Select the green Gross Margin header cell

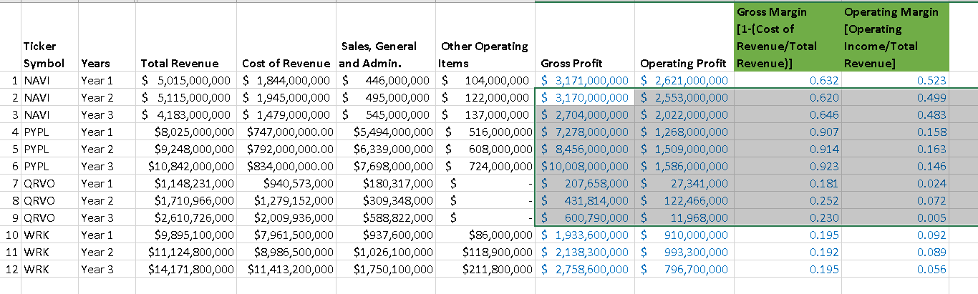click(x=788, y=38)
